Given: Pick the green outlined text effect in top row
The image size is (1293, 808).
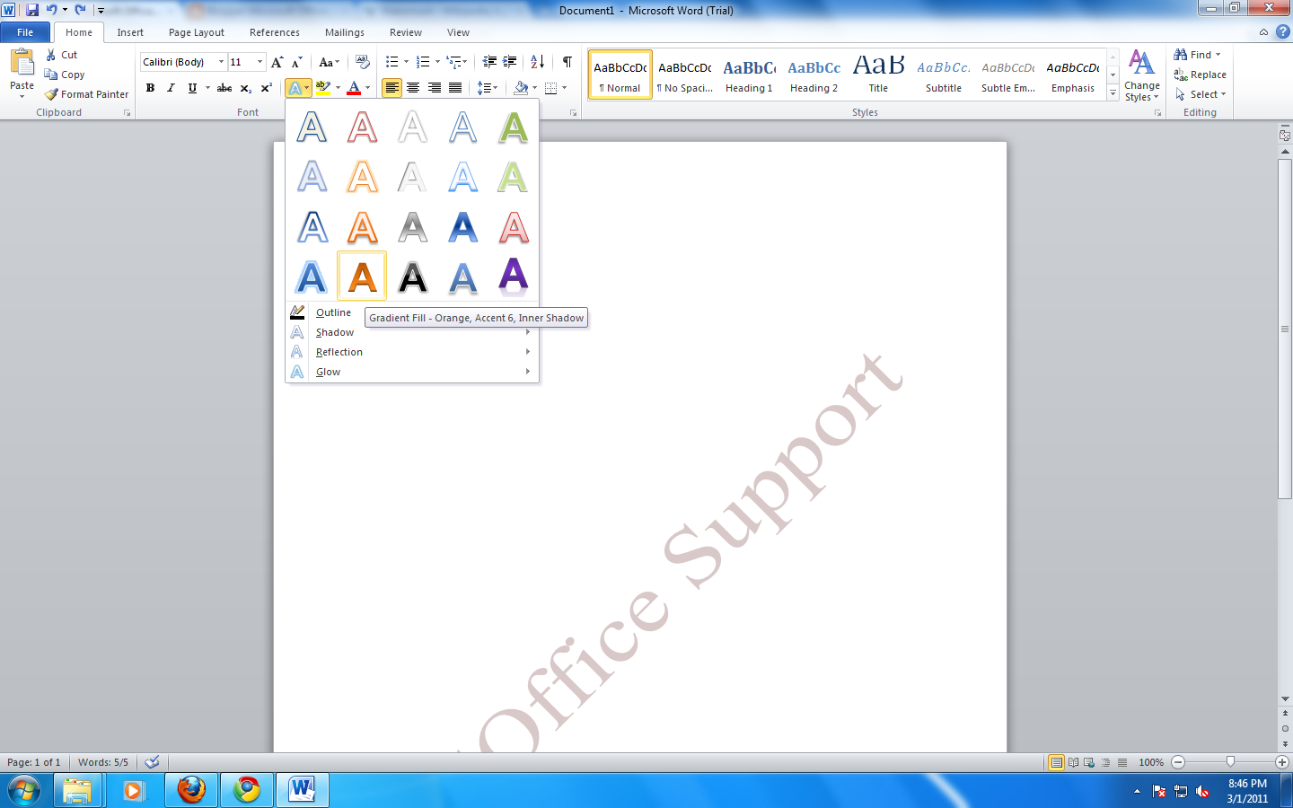Looking at the screenshot, I should pos(513,127).
